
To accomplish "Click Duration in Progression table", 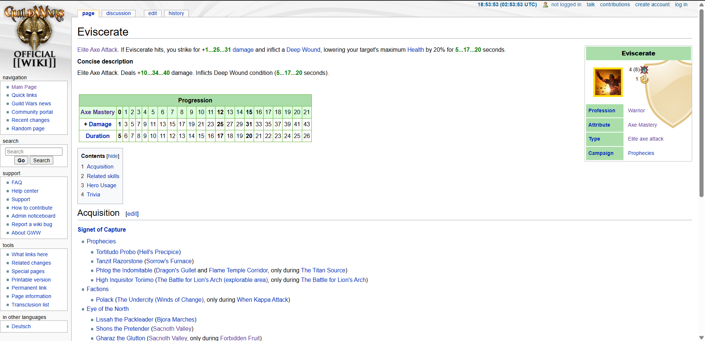I will pos(98,136).
